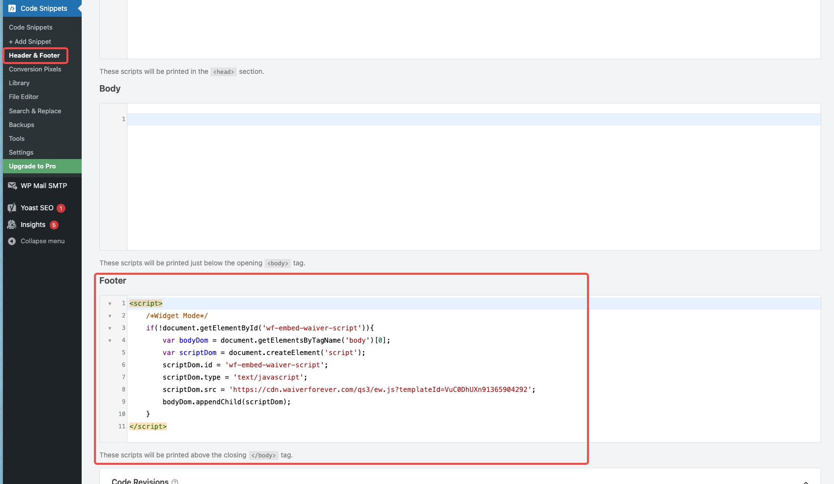Viewport: 834px width, 484px height.
Task: Click the bodyDom.appendChild(scriptDom) line
Action: tap(227, 402)
